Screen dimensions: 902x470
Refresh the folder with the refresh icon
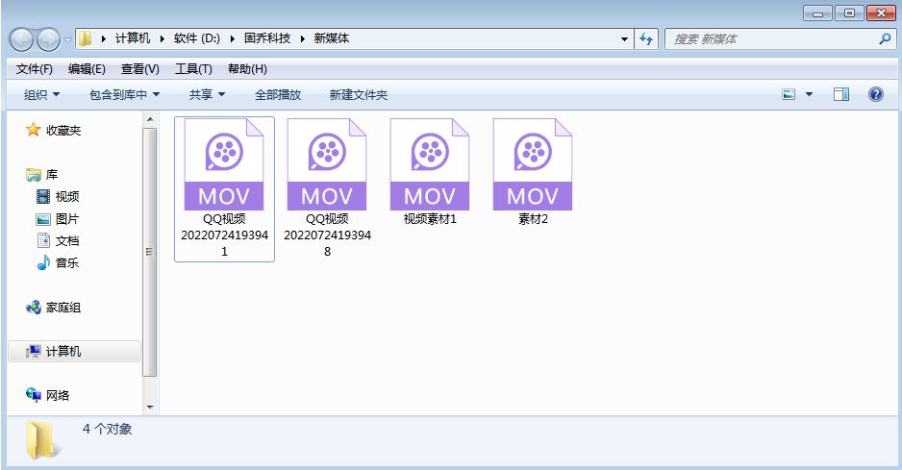pos(646,39)
